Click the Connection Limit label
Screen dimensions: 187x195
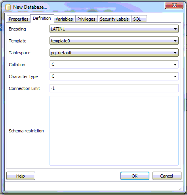tap(25, 88)
